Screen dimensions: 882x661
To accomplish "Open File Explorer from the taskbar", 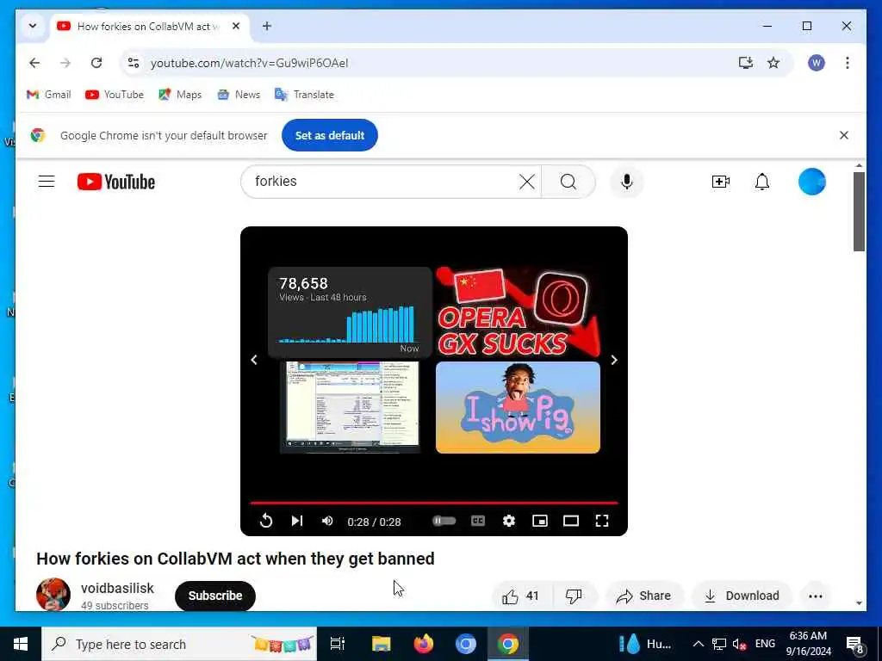I will coord(381,644).
